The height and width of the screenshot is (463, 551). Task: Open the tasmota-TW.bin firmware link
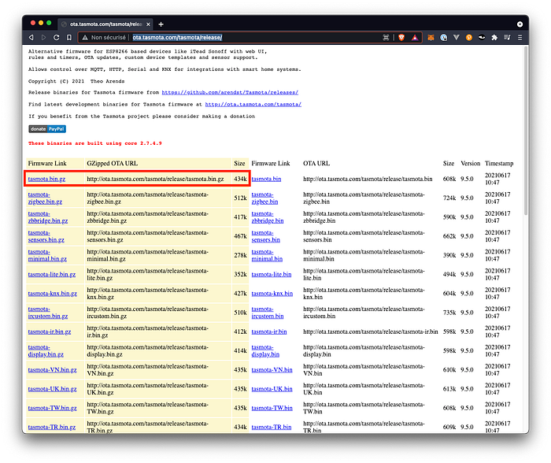point(272,408)
